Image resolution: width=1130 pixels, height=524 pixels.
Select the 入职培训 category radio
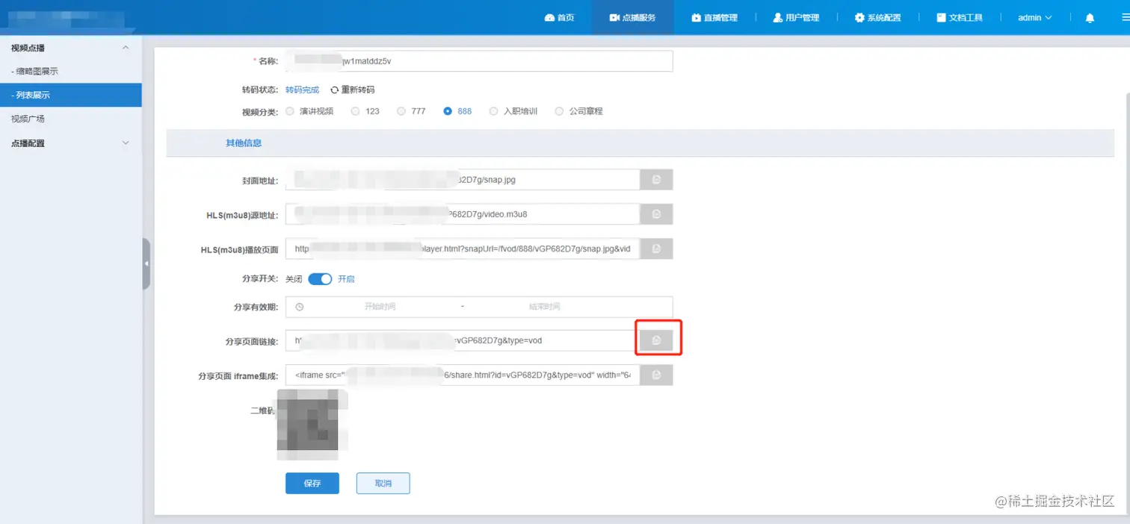pos(493,111)
